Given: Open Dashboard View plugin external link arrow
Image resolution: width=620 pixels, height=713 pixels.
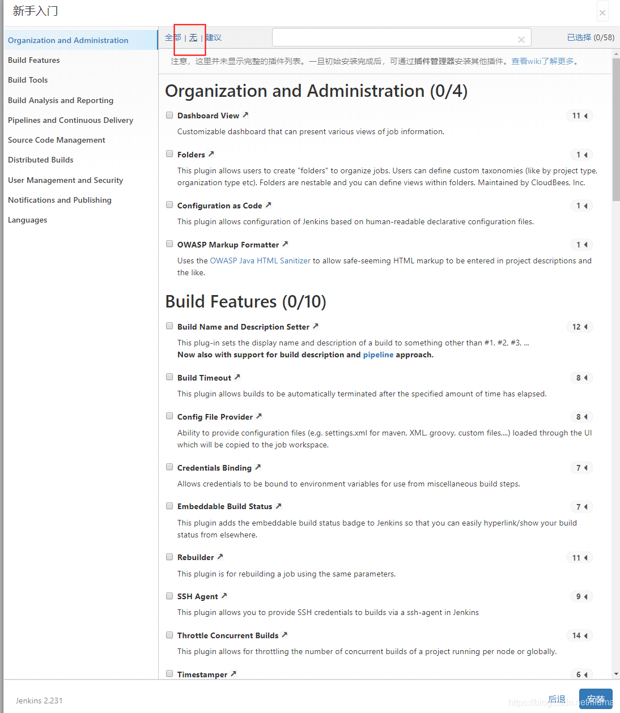Looking at the screenshot, I should 245,115.
